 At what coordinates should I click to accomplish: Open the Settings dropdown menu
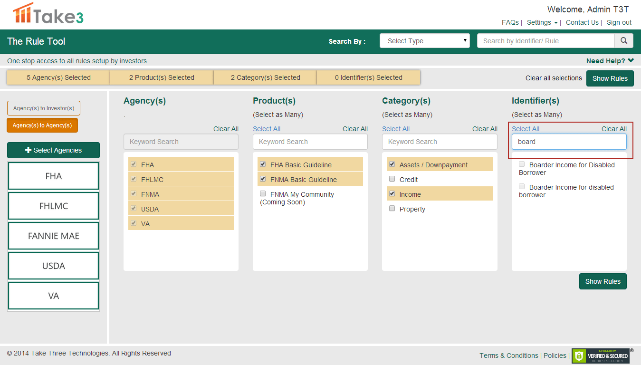(542, 22)
